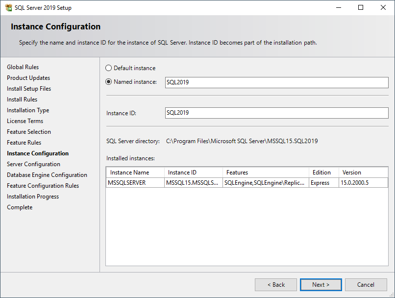Screen dimensions: 395x298
Task: Select Installation Type step
Action: (x=28, y=110)
